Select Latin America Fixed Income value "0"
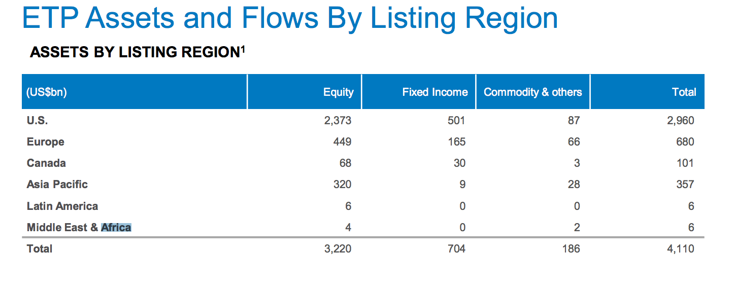The image size is (735, 289). 462,206
